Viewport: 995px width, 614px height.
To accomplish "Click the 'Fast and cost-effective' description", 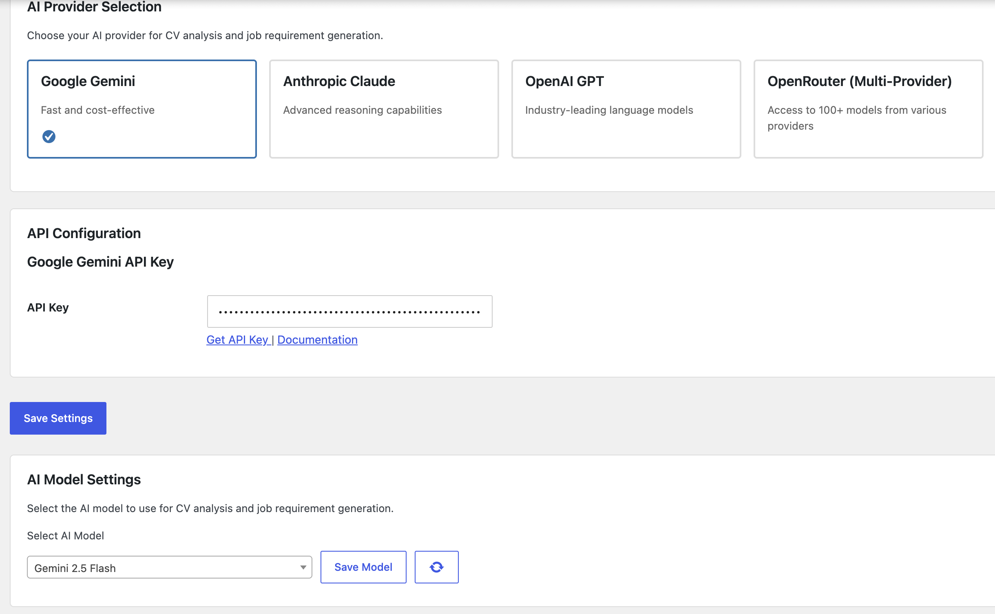I will click(98, 110).
